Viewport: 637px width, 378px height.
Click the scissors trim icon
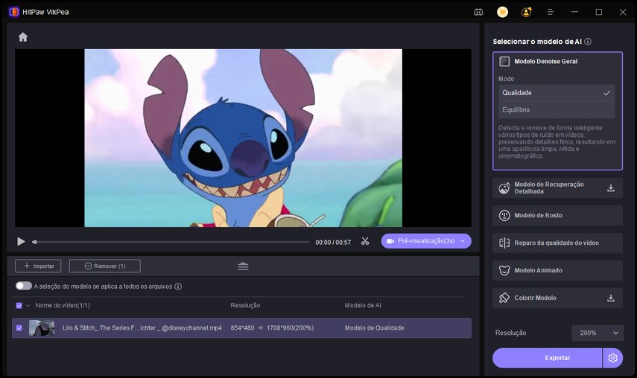pos(365,241)
